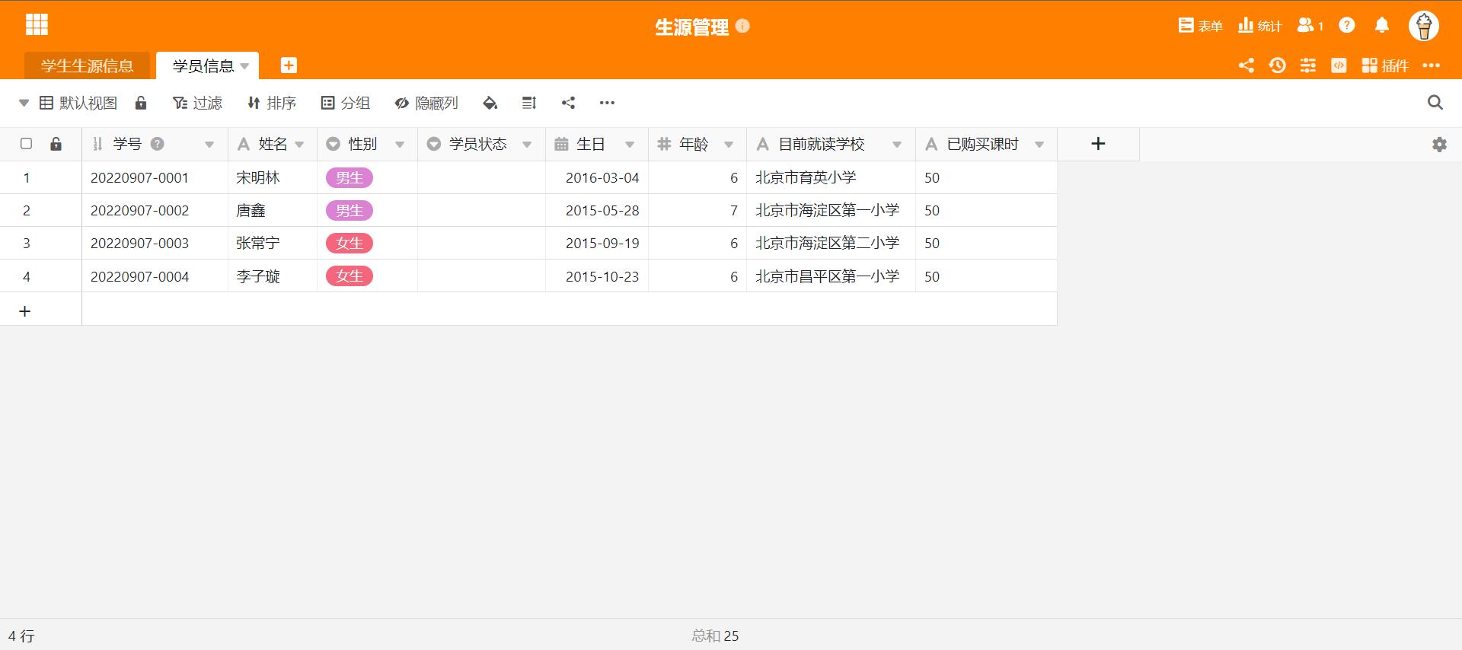Click the lock icon in header row

point(56,144)
